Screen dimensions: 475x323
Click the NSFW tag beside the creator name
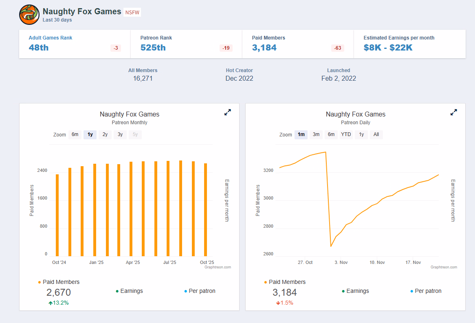(132, 12)
